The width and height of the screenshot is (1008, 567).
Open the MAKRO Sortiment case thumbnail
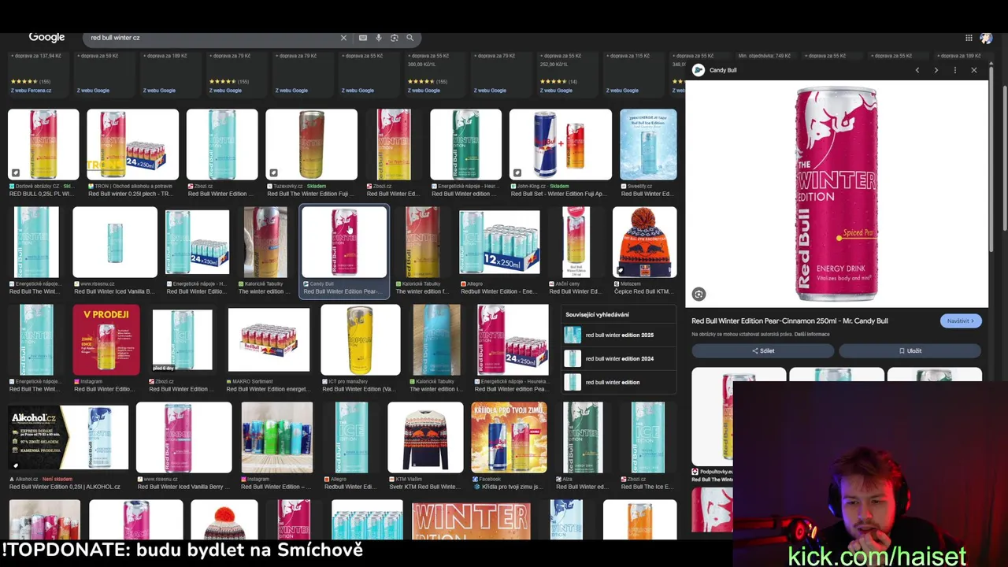point(269,339)
